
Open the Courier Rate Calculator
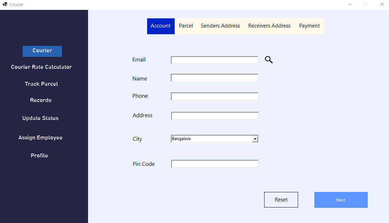point(41,67)
